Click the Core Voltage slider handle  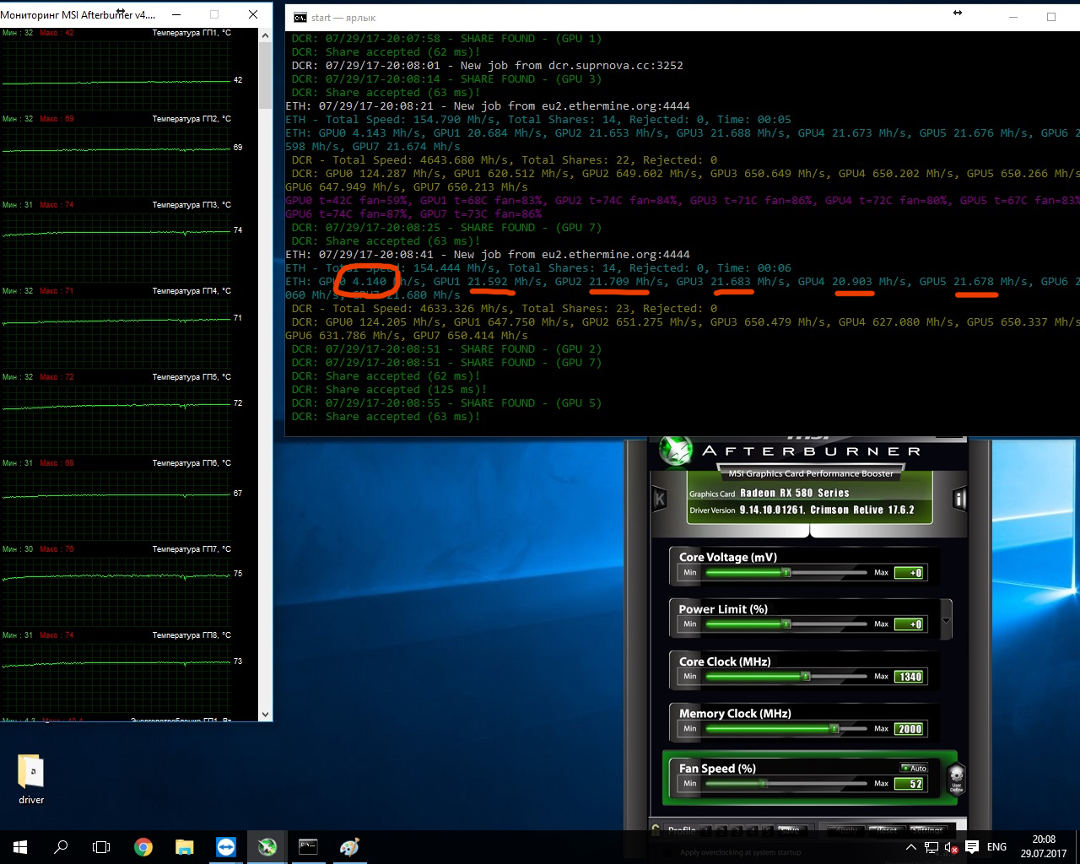[786, 572]
